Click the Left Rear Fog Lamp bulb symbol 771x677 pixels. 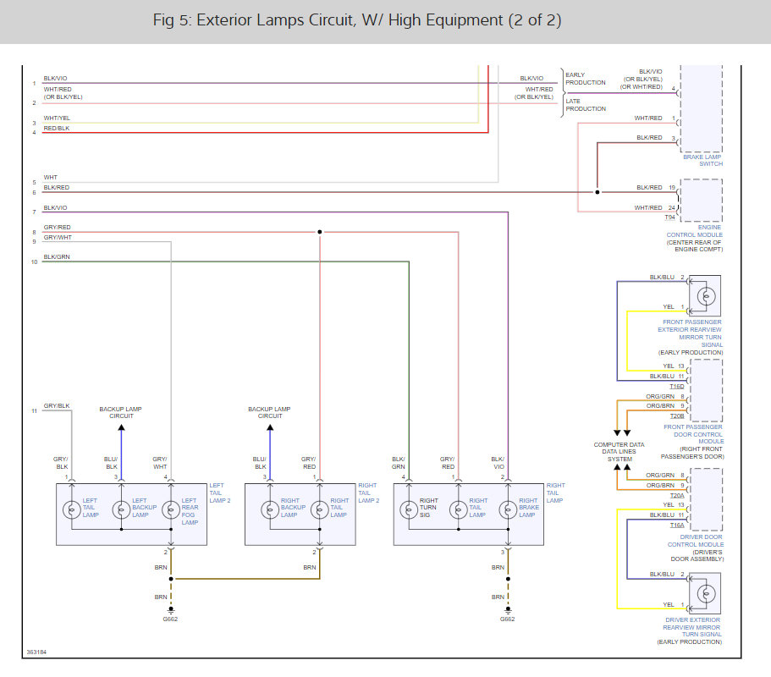(x=171, y=509)
